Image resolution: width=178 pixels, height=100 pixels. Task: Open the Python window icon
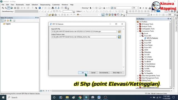click(118, 15)
